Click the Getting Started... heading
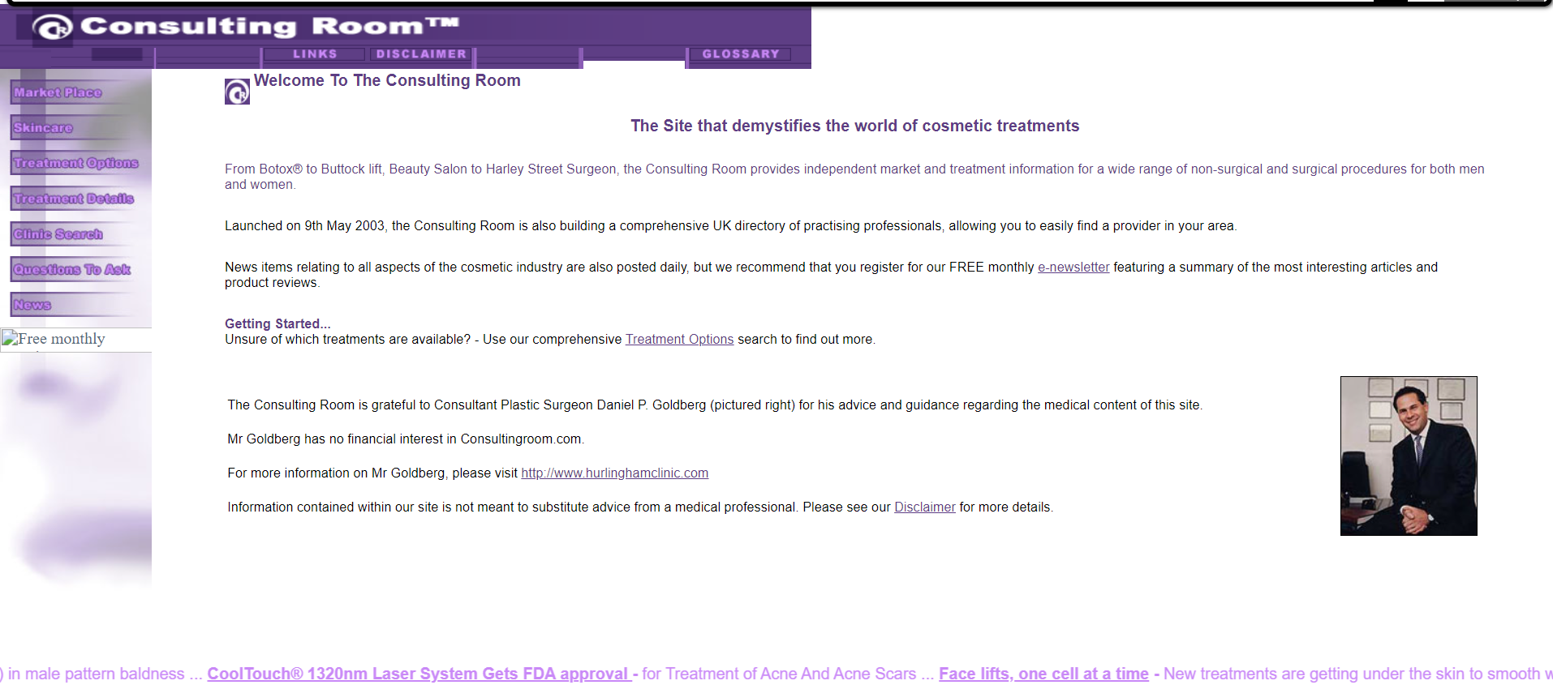The image size is (1553, 685). pos(277,323)
